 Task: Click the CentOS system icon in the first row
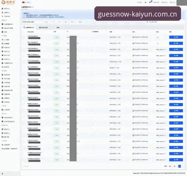coord(133,37)
